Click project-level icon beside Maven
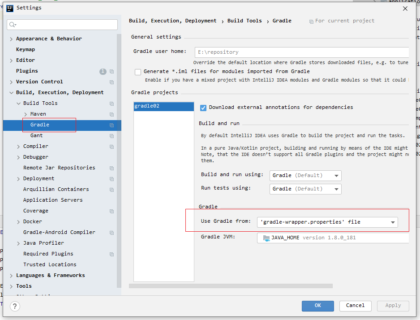The width and height of the screenshot is (420, 320). (111, 114)
